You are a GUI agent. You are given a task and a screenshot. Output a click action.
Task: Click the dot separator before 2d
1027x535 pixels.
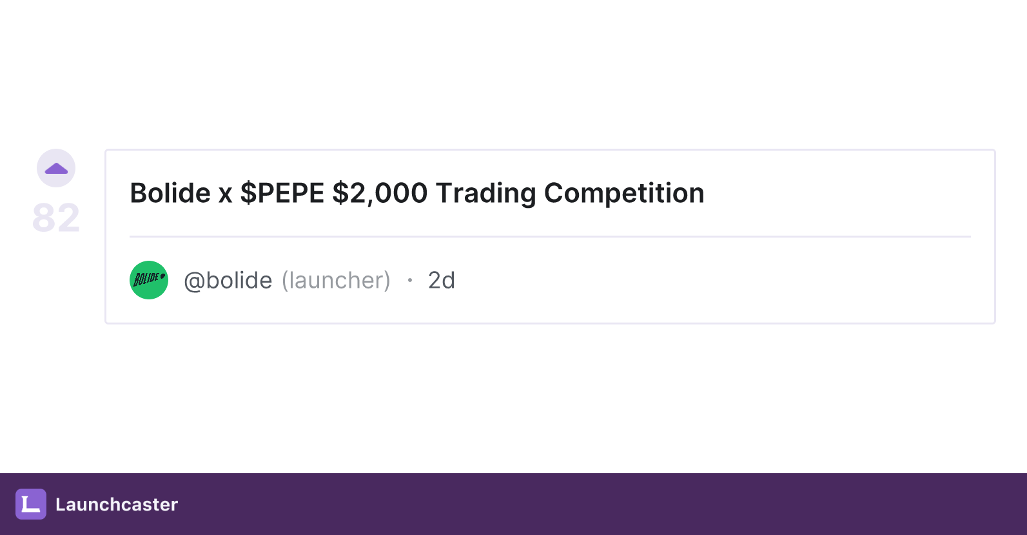pyautogui.click(x=409, y=280)
